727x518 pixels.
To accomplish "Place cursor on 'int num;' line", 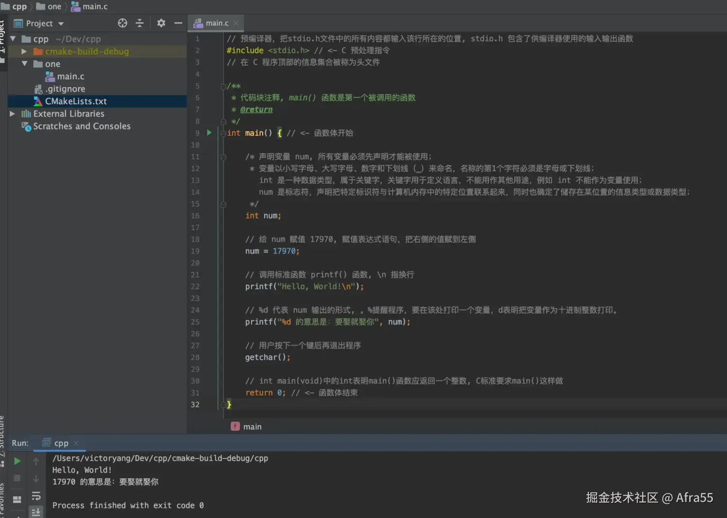I will pos(263,216).
